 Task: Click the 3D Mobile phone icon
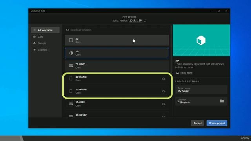[x=71, y=78]
